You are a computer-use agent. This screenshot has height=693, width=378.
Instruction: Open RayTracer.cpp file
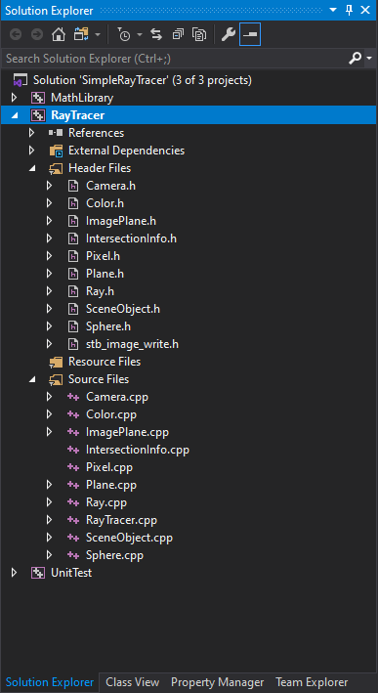121,520
